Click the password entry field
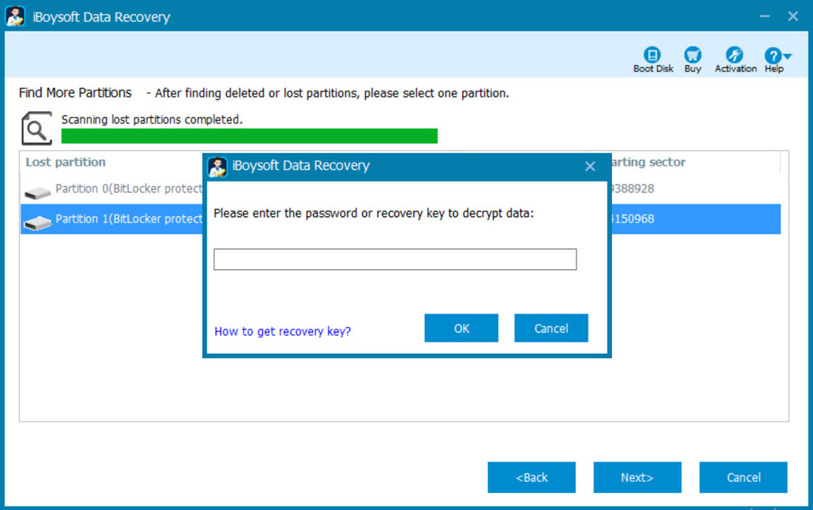The height and width of the screenshot is (510, 813). [395, 259]
